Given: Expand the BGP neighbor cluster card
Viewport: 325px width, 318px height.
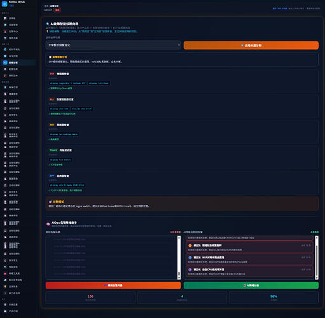Looking at the screenshot, I should point(249,259).
